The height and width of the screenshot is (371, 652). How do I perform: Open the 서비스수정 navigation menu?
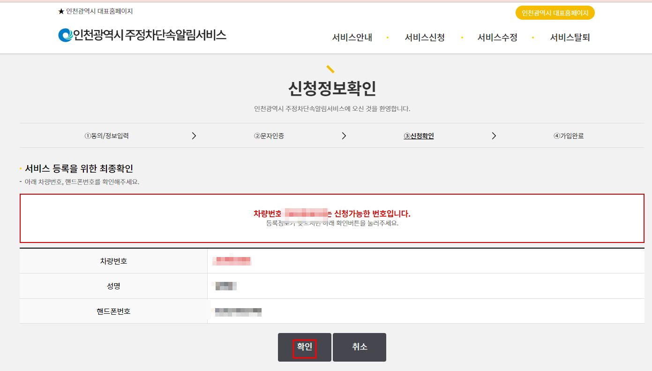tap(497, 38)
